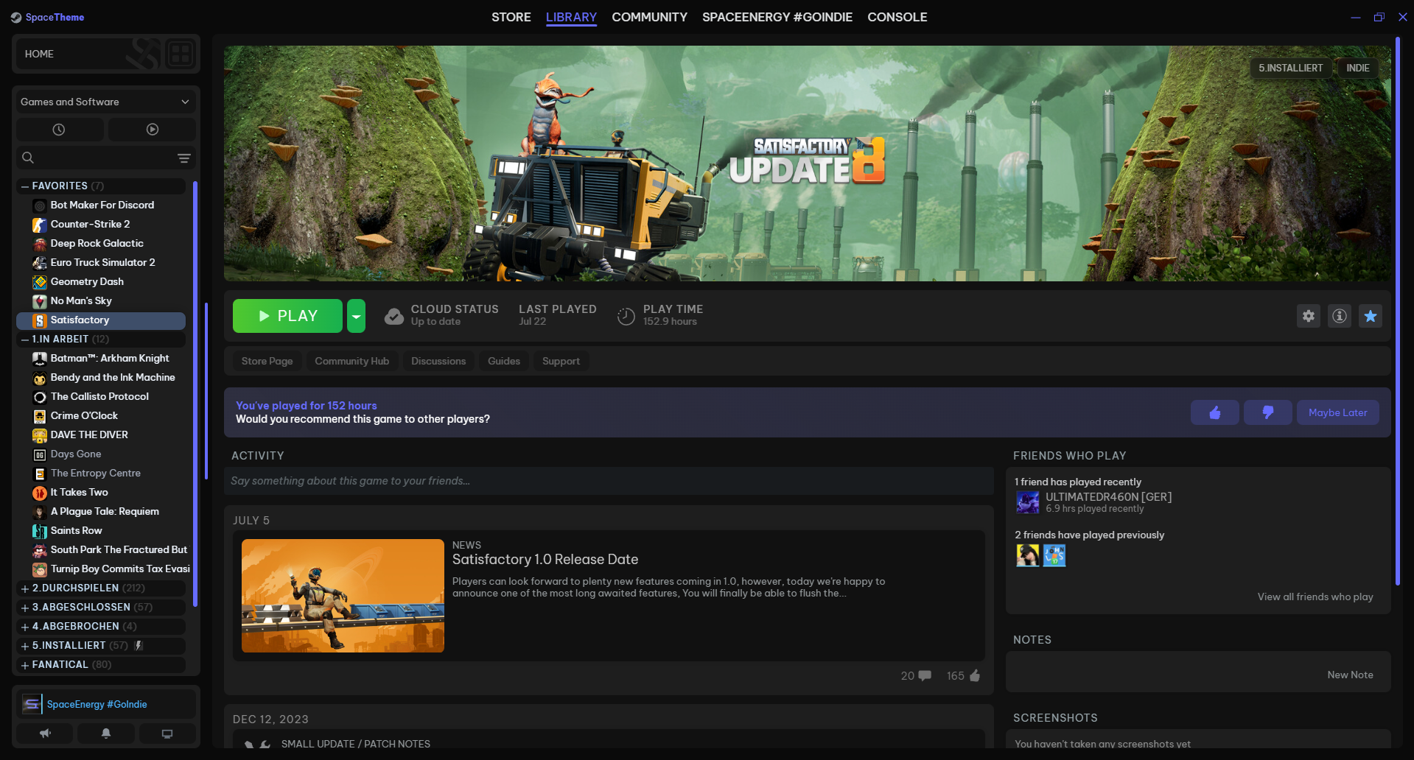
Task: Collapse the FAVORITES category
Action: [x=25, y=186]
